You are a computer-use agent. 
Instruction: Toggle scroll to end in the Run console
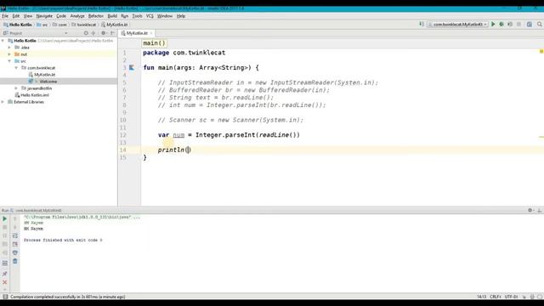[15, 244]
